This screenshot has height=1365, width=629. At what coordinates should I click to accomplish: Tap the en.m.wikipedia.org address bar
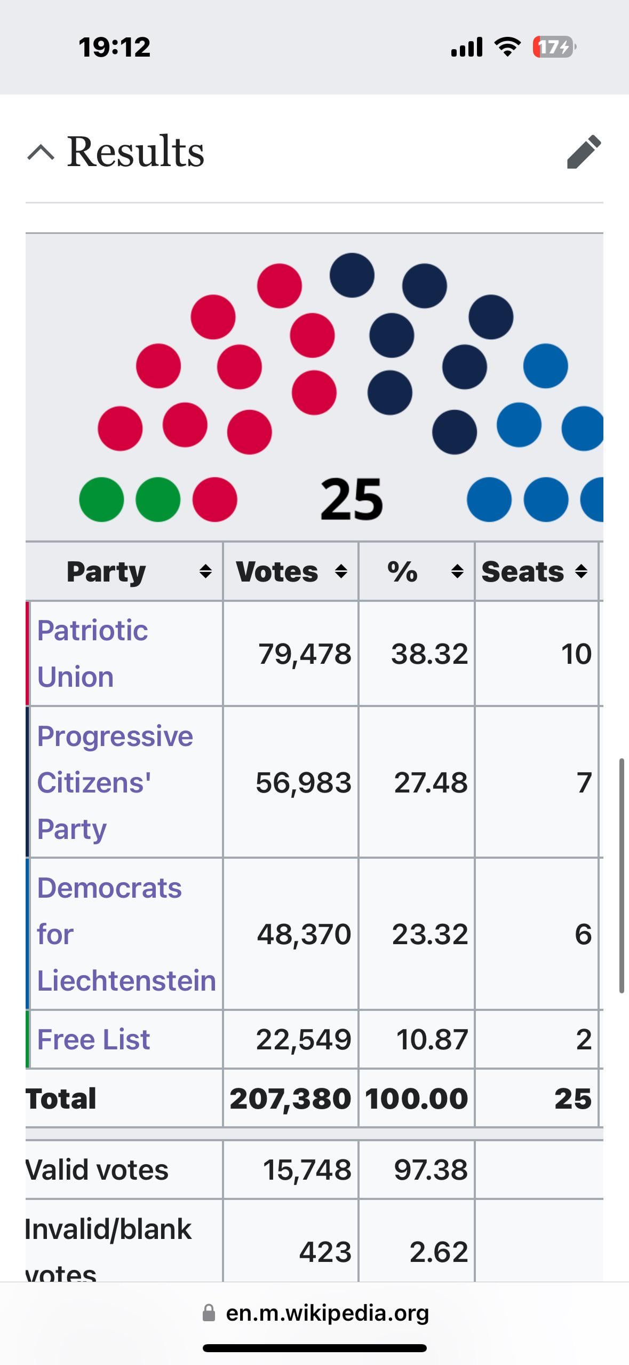pos(327,1313)
